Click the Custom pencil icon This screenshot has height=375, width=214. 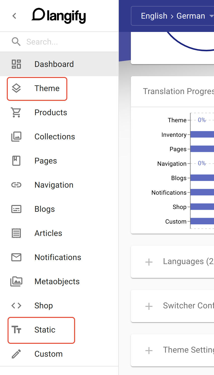pos(16,354)
